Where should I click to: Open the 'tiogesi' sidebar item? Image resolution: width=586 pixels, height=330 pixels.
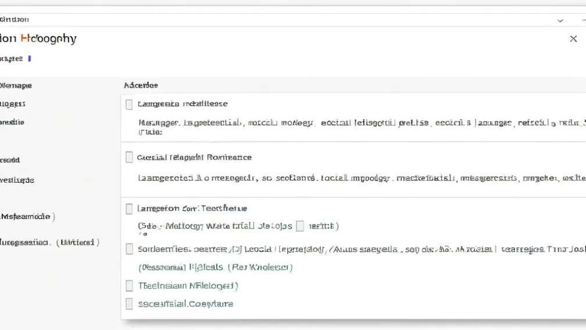pyautogui.click(x=13, y=104)
